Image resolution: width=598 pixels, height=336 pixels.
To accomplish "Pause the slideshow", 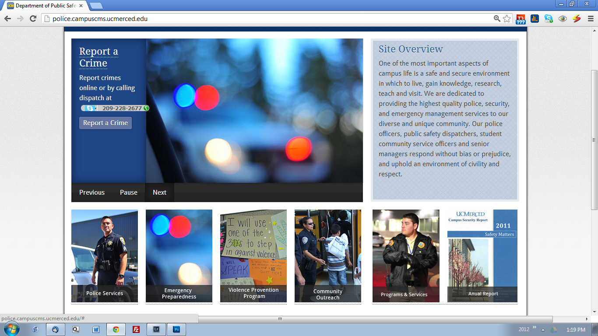I will 129,192.
